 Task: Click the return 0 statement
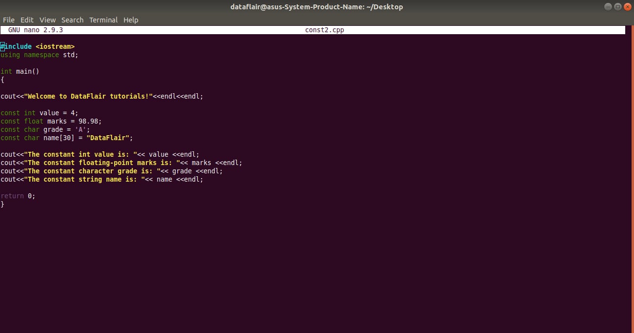(x=18, y=196)
